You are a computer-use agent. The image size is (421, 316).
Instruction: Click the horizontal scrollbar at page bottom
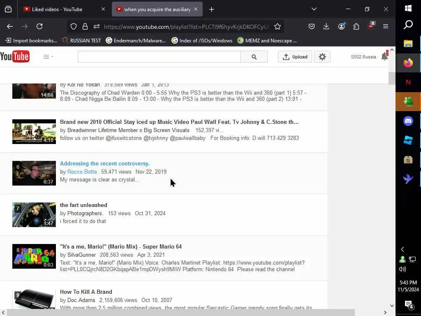tap(181, 312)
